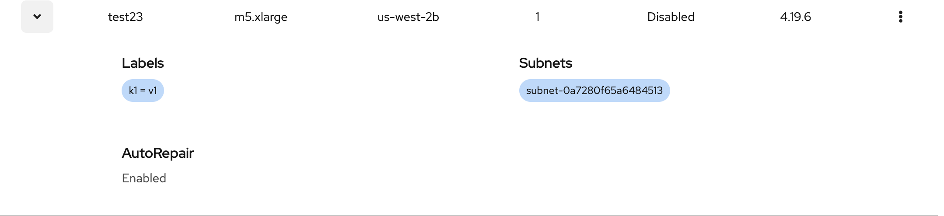Click the Subnets section heading
944x216 pixels.
click(545, 63)
